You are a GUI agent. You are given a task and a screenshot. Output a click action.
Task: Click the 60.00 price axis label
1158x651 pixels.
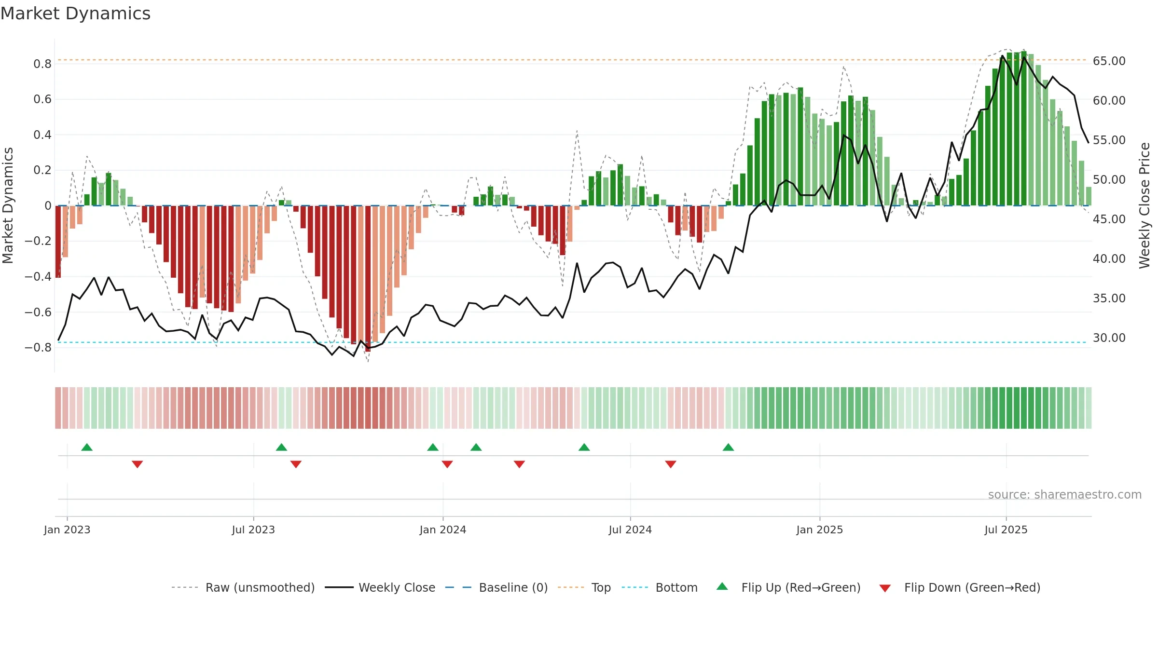pos(1109,101)
